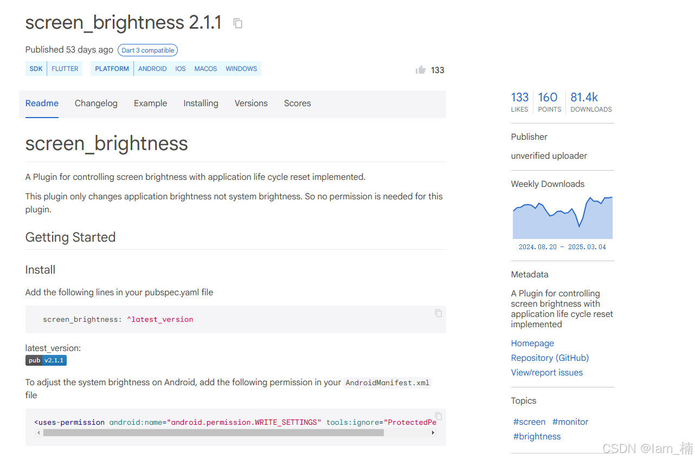Image resolution: width=695 pixels, height=460 pixels.
Task: Go to the Installing tab
Action: pyautogui.click(x=201, y=103)
